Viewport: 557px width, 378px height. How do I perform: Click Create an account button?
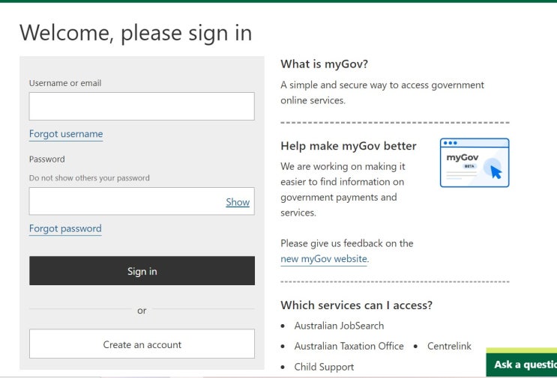[x=142, y=344]
